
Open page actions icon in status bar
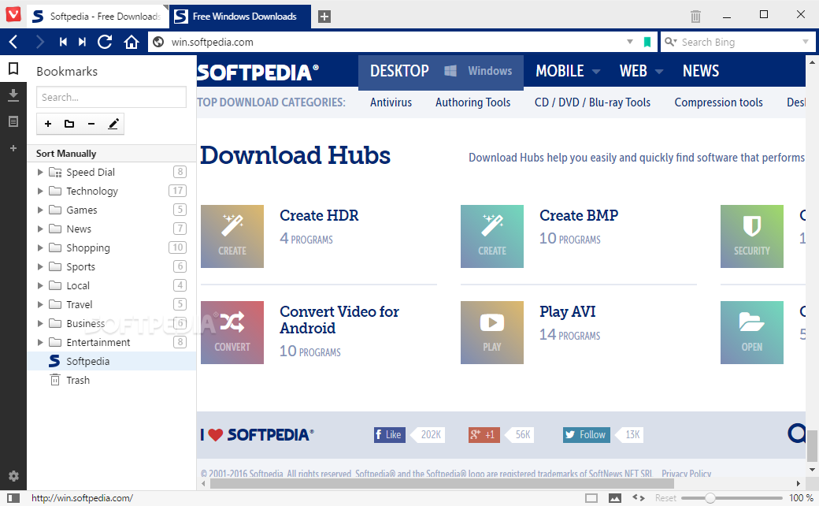[x=639, y=498]
